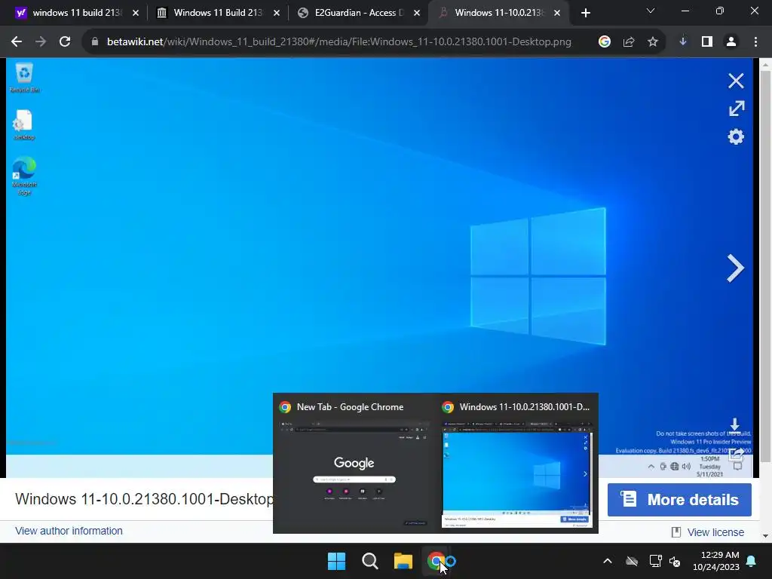Screen dimensions: 772x579
Task: Expand the image to fullscreen
Action: click(x=737, y=109)
